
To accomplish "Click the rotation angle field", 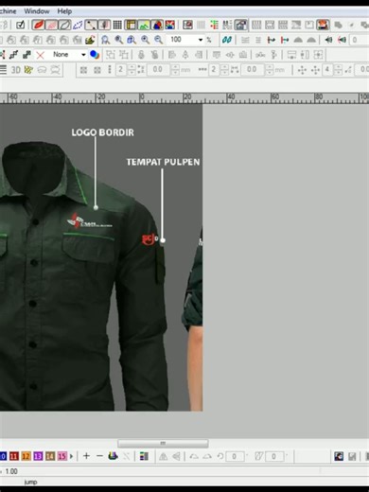I will tap(234, 456).
